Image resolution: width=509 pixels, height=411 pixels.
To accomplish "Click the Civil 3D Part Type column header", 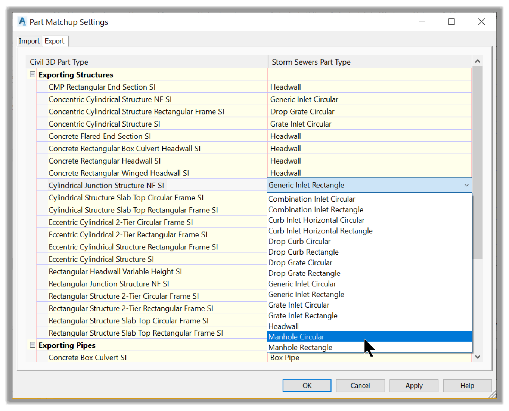I will pos(147,62).
